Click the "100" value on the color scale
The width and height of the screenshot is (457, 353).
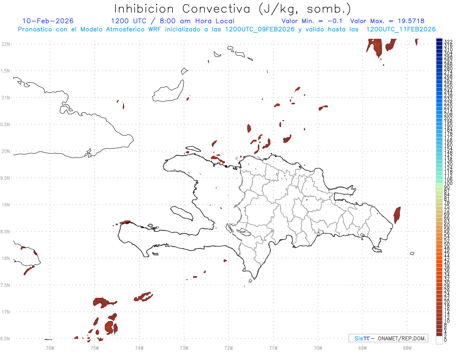[x=448, y=184]
